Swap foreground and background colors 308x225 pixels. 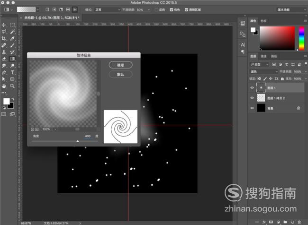[13, 99]
